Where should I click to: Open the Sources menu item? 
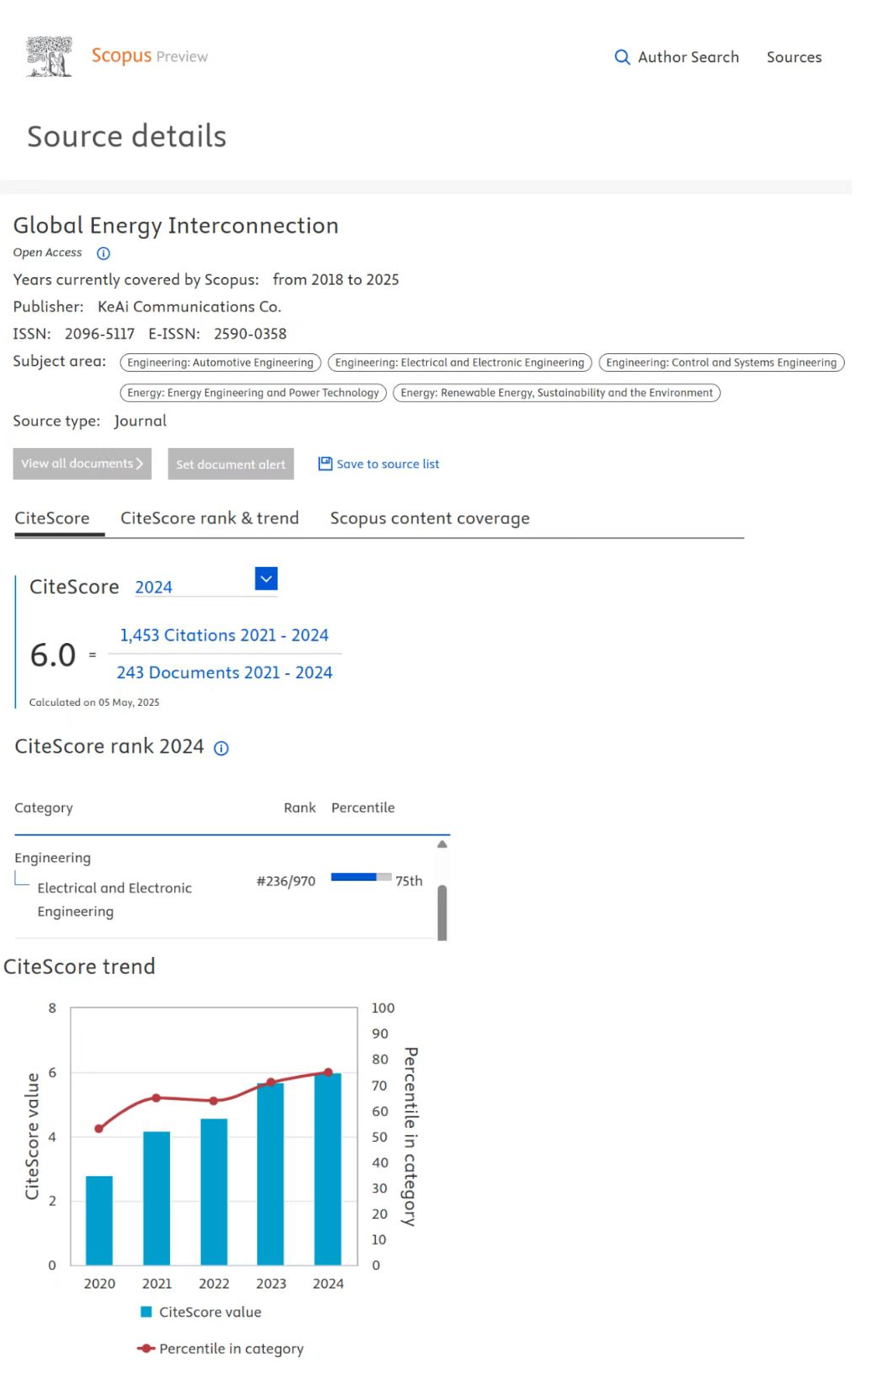pyautogui.click(x=794, y=57)
